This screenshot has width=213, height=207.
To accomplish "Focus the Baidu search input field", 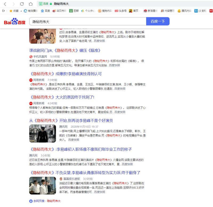I will (x=88, y=22).
